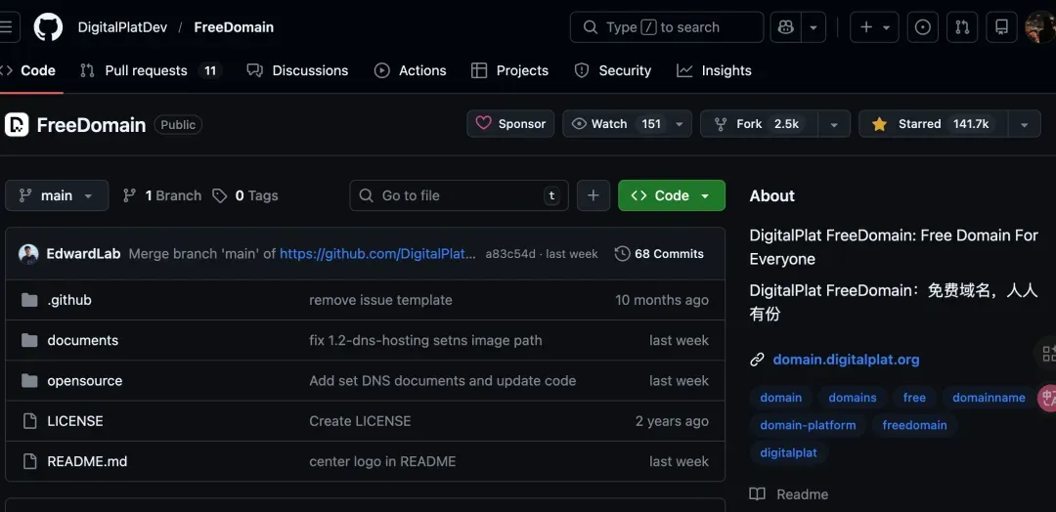Switch to the Insights tab
Viewport: 1056px width, 512px height.
pos(714,70)
